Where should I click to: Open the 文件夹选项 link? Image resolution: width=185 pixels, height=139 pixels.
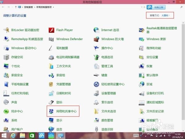coord(109,111)
